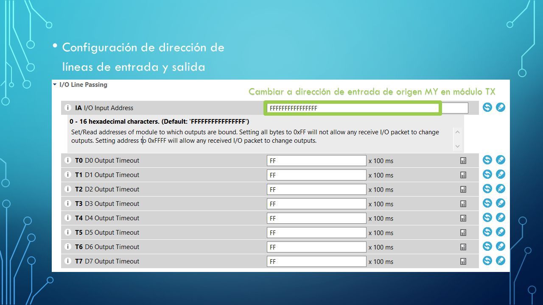Click the T2 D2 Output Timeout value field
Screen dimensions: 543x305
[x=316, y=189]
